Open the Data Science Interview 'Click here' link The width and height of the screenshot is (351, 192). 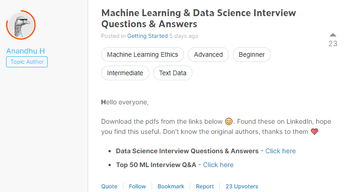281,151
